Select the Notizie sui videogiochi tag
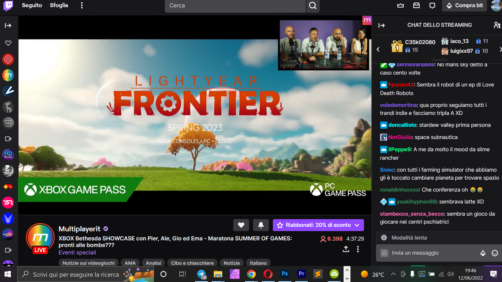This screenshot has width=502, height=282. pos(88,263)
